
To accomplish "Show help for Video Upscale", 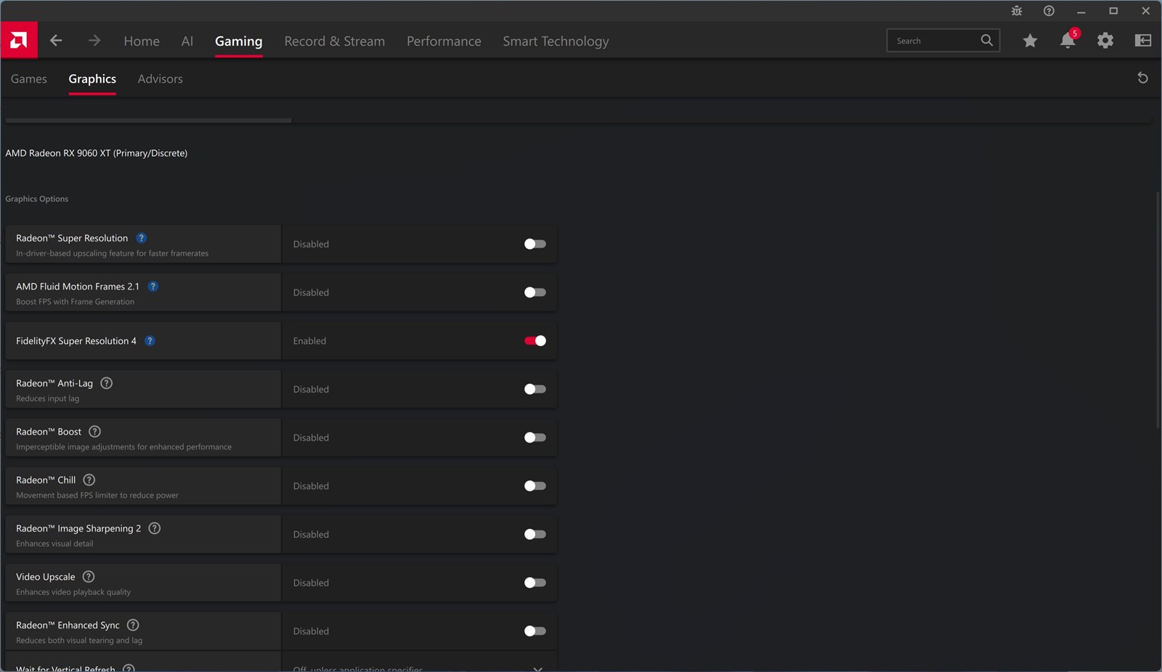I will pos(89,577).
